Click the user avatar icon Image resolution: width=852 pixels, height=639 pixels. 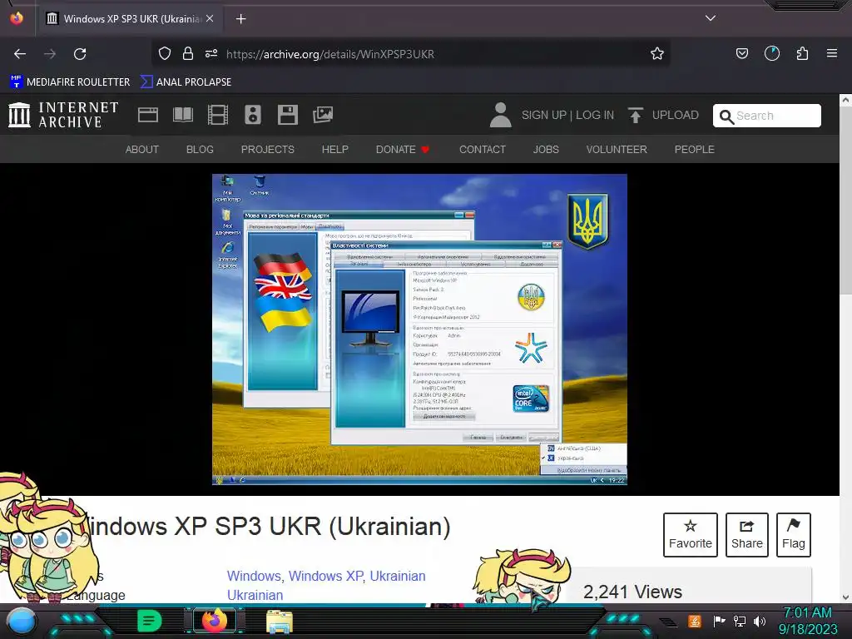(500, 115)
